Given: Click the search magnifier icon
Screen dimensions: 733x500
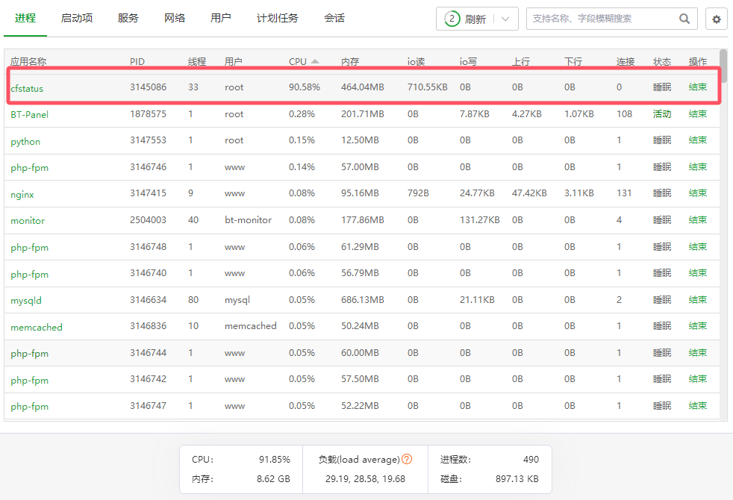Looking at the screenshot, I should tap(684, 19).
